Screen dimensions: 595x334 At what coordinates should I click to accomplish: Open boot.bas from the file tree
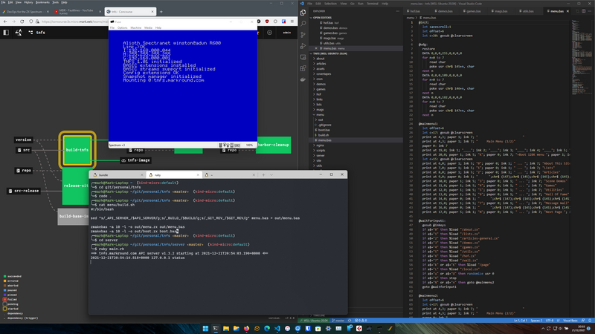325,130
